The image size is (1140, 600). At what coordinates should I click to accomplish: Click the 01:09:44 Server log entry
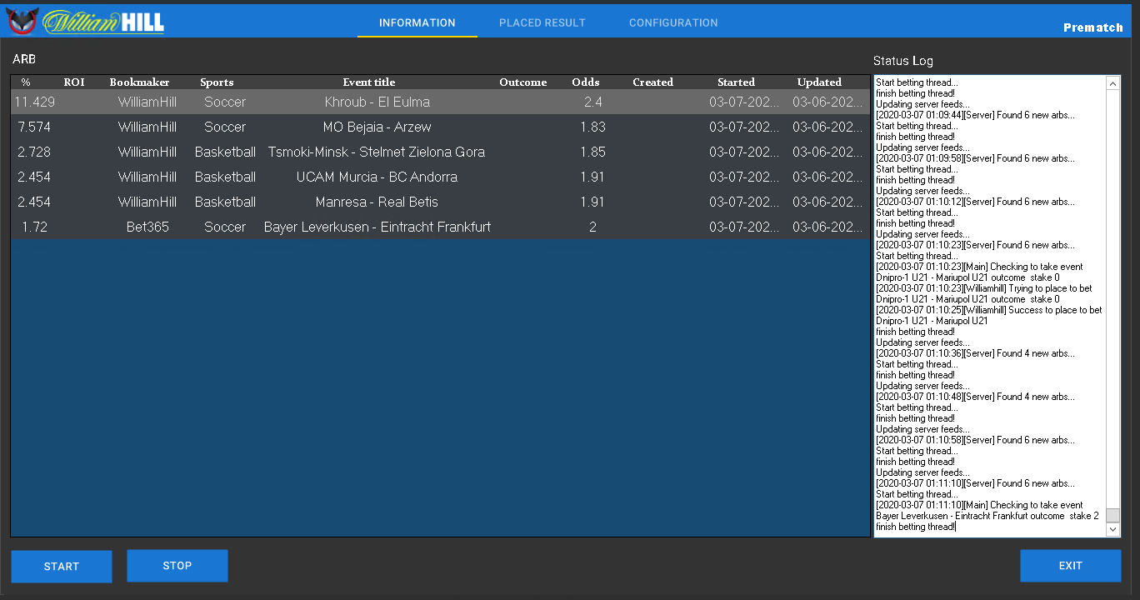(975, 115)
